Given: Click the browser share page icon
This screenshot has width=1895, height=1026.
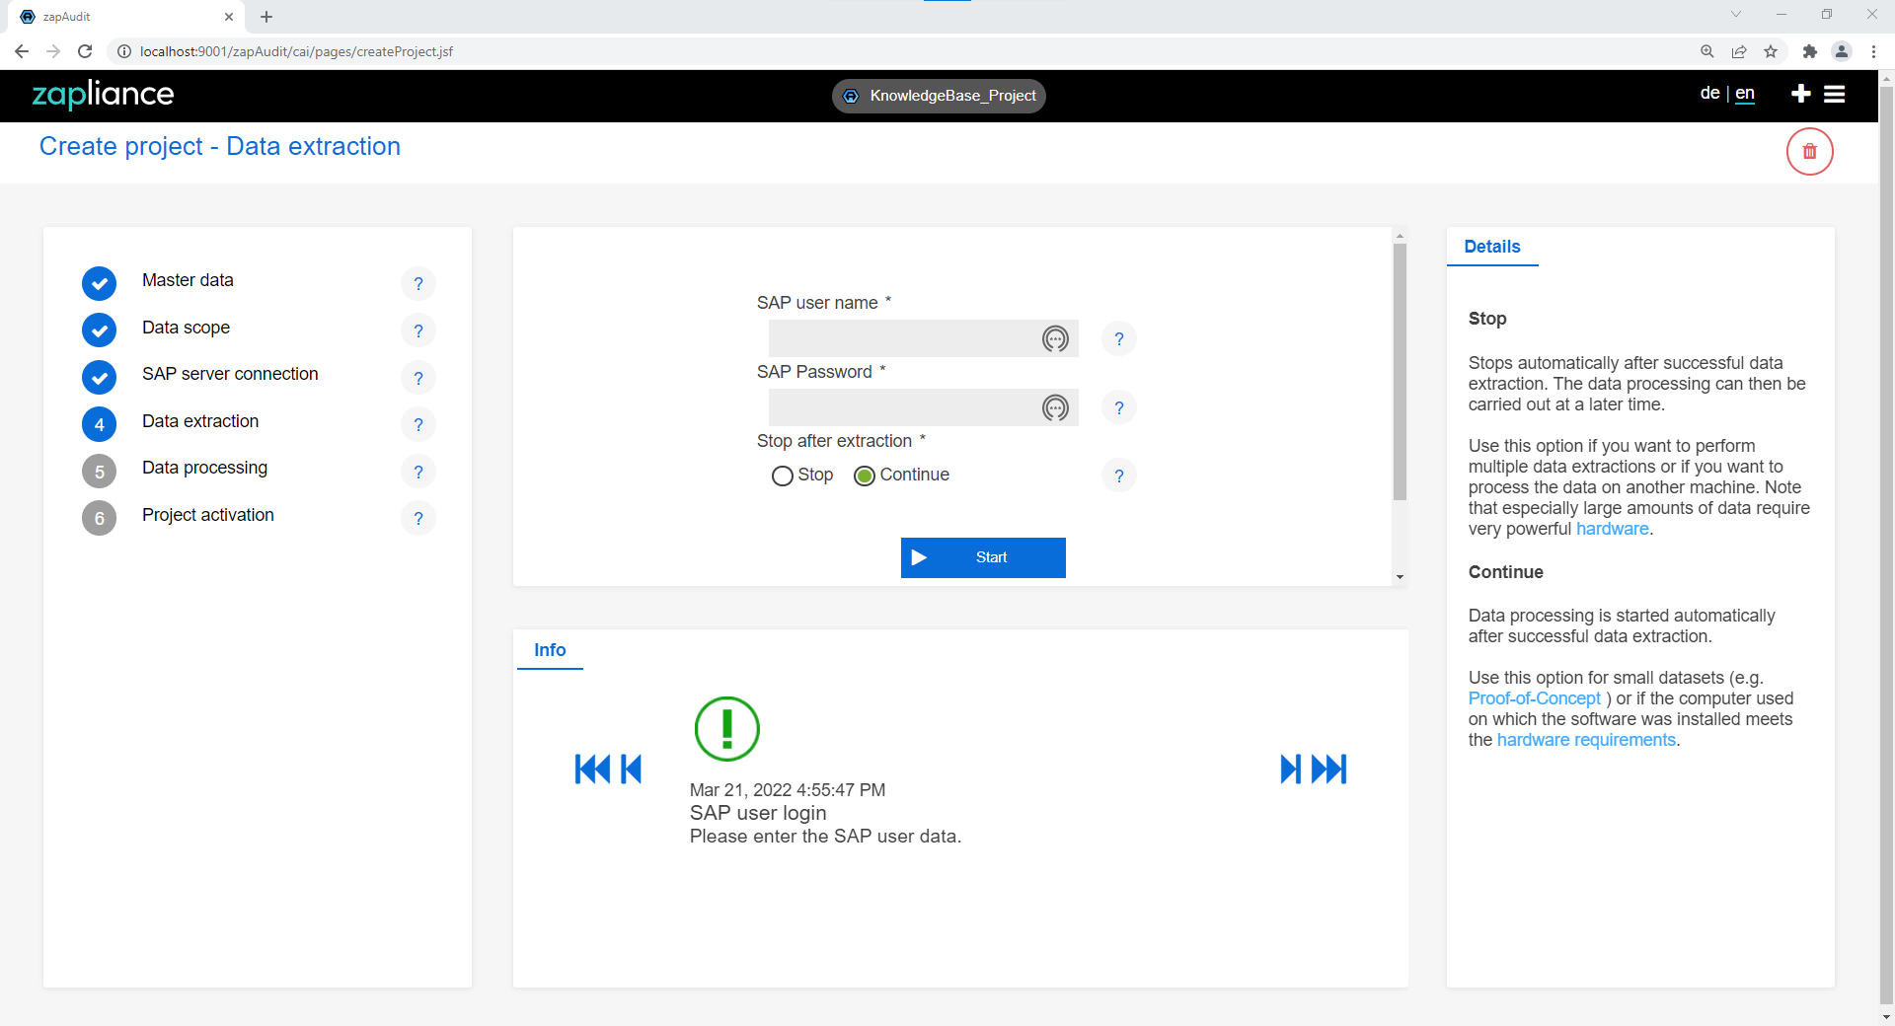Looking at the screenshot, I should [1739, 51].
